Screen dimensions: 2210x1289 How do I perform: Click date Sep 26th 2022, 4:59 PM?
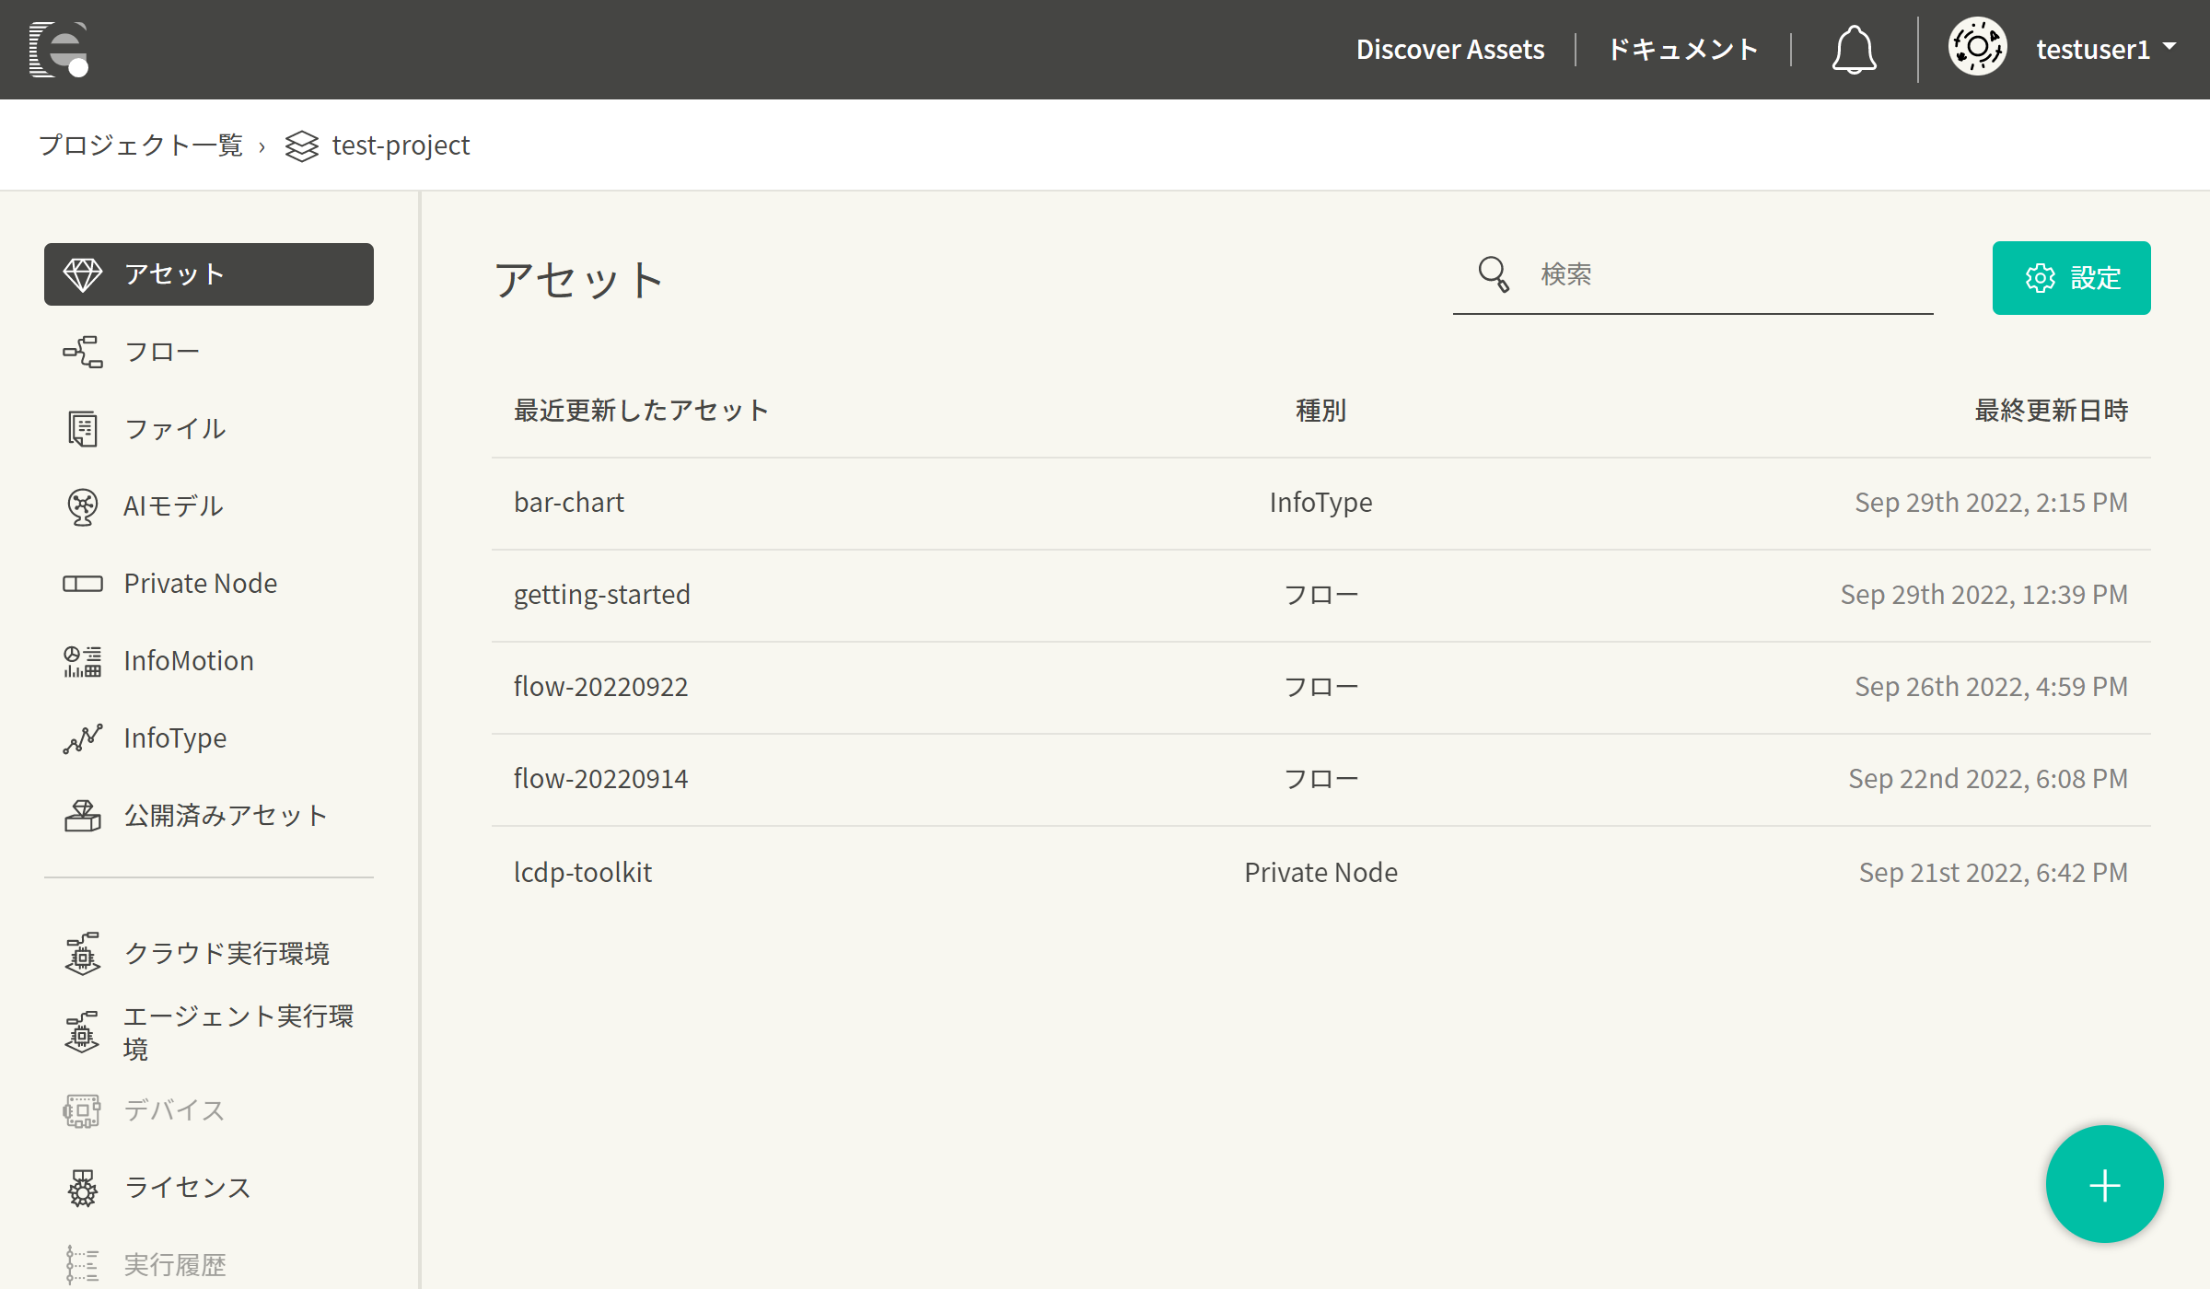pyautogui.click(x=1991, y=687)
